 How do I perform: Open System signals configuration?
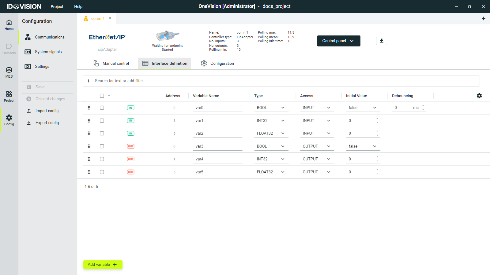[x=48, y=52]
